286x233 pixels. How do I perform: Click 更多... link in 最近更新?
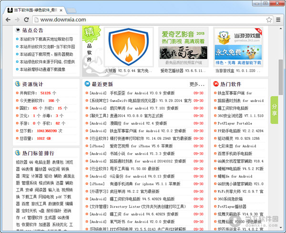click(197, 84)
